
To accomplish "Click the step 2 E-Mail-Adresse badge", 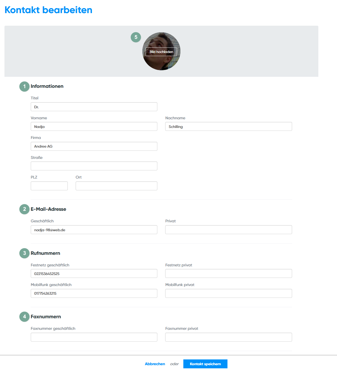I will (x=24, y=209).
